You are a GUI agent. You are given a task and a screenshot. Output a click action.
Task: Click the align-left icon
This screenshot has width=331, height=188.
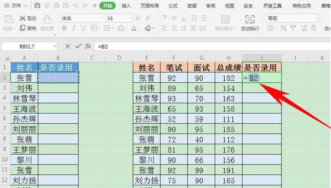(x=165, y=28)
